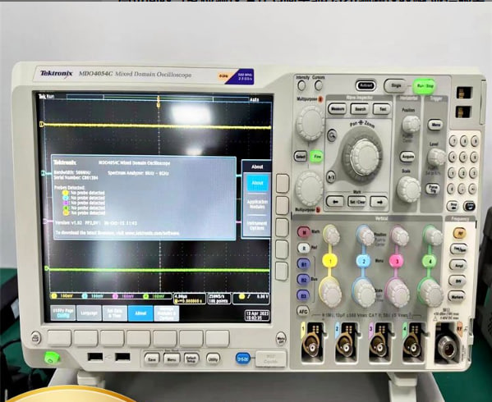This screenshot has width=492, height=402.
Task: Tap the orange RF button
Action: [459, 233]
